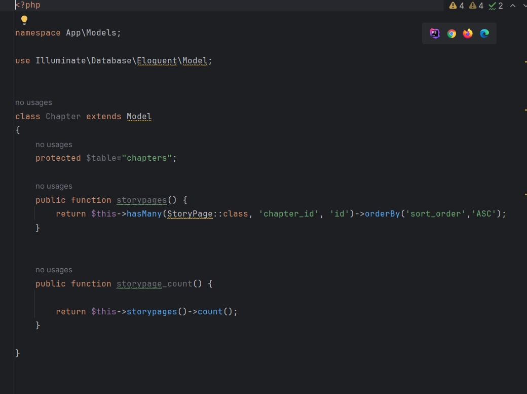
Task: Open preview in PhpStorm built-in browser
Action: tap(435, 33)
